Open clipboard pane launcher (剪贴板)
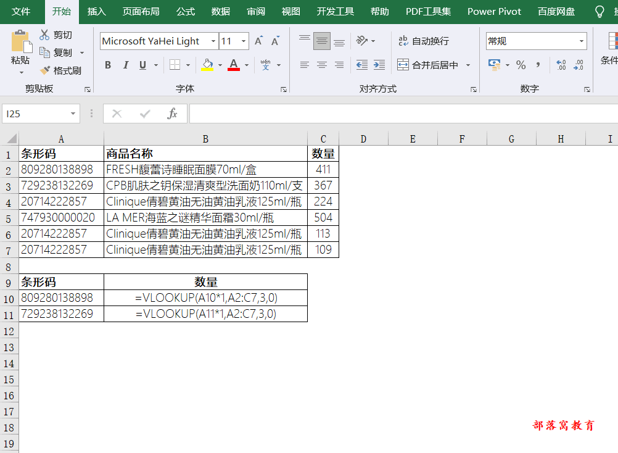Screen dimensions: 618x453 [88, 90]
